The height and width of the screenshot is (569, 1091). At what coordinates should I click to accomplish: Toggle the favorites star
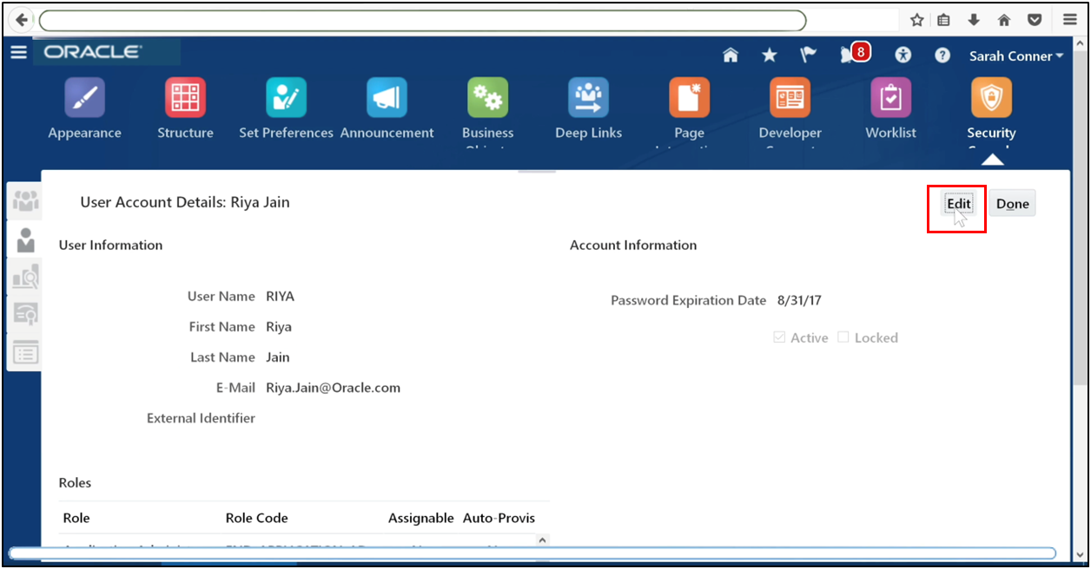coord(769,54)
